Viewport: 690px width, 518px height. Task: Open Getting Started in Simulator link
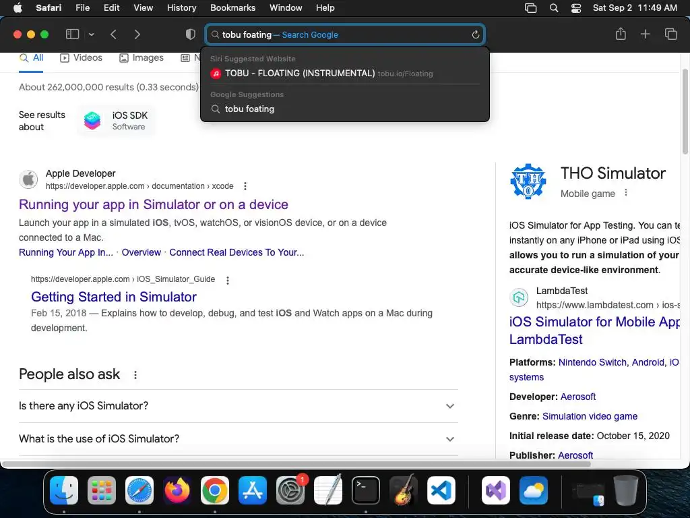click(113, 297)
